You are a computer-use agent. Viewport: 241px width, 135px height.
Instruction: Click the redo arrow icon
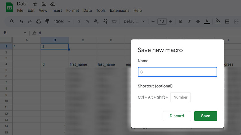[x=30, y=22]
